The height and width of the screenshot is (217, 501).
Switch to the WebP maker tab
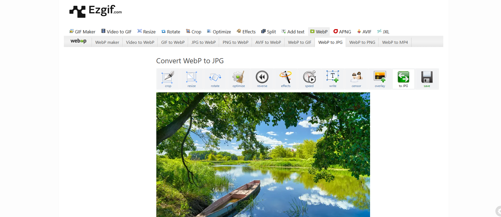click(107, 42)
